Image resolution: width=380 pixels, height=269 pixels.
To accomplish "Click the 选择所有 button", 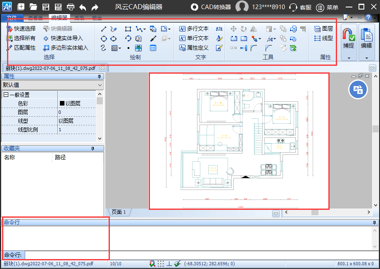I will pyautogui.click(x=21, y=38).
